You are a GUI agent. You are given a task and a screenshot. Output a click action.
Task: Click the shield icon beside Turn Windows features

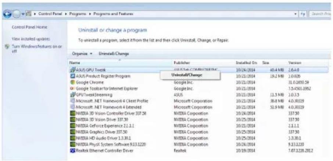pos(8,46)
